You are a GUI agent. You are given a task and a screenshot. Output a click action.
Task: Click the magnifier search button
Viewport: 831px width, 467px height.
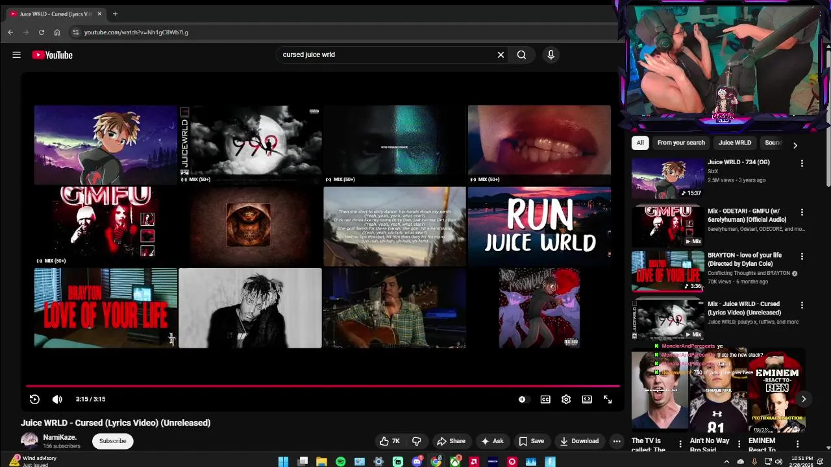pos(521,55)
